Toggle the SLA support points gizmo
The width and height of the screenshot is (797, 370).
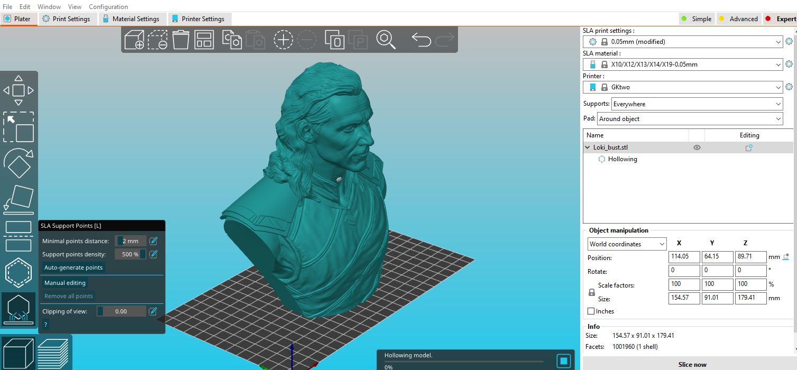19,309
